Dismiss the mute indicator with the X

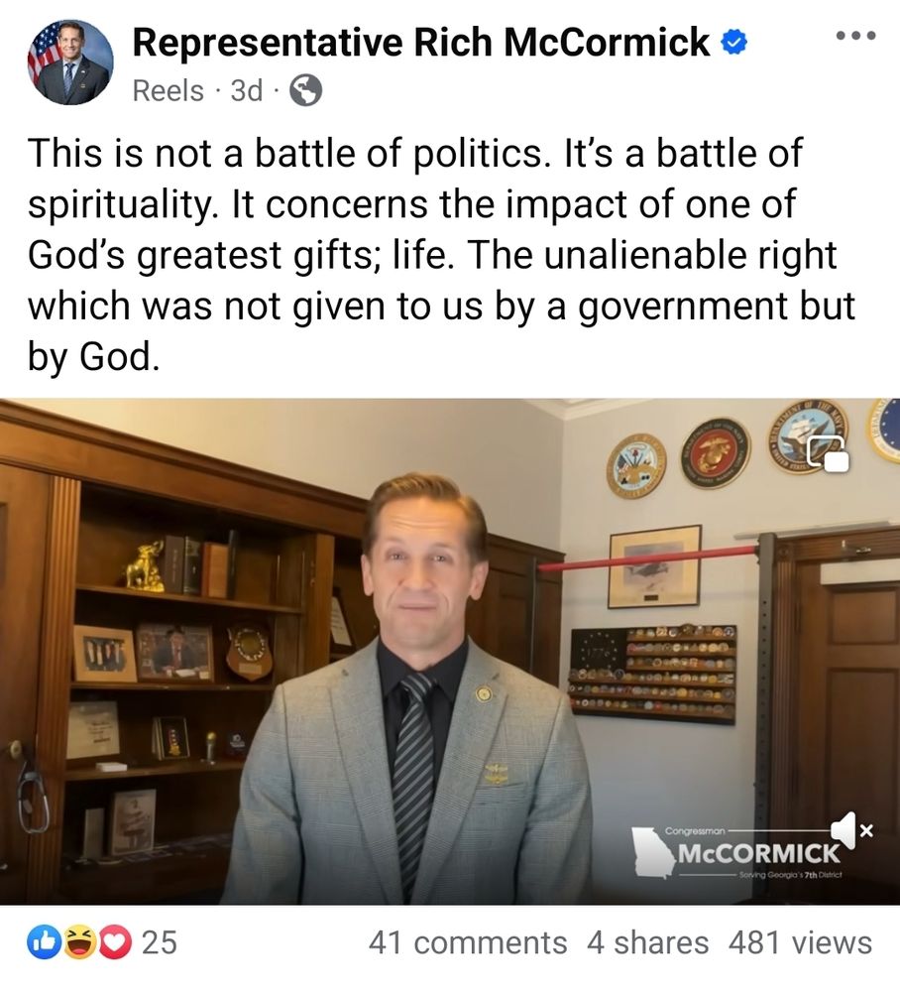tap(865, 828)
